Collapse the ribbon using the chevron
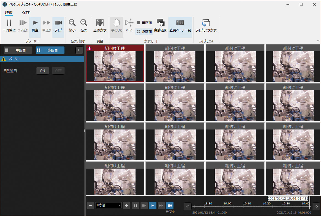321x216 pixels. (x=318, y=40)
